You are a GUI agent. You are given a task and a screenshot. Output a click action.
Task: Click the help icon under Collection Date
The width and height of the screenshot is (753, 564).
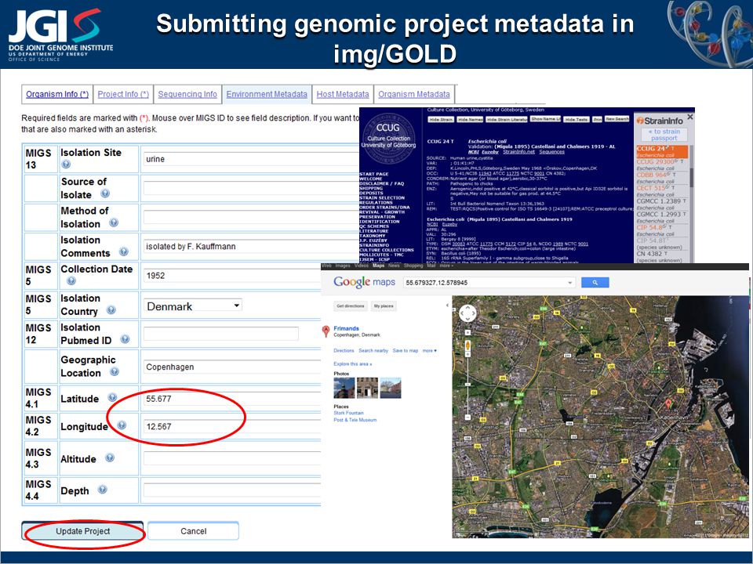(x=71, y=281)
